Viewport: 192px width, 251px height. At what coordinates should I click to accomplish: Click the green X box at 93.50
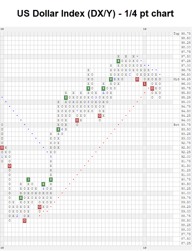coord(58,129)
